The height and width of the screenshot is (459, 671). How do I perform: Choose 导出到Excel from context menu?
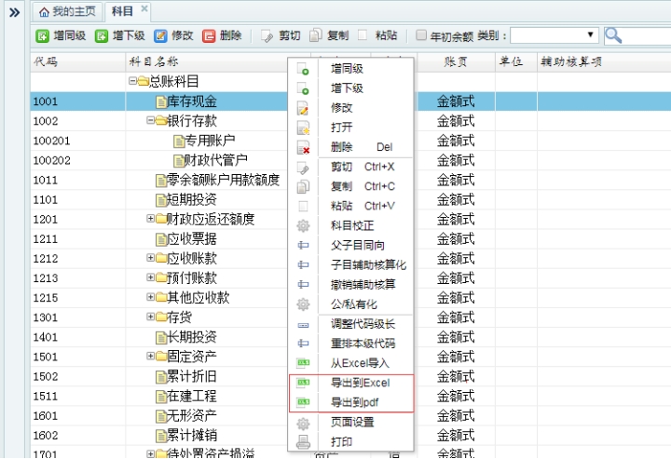point(359,383)
